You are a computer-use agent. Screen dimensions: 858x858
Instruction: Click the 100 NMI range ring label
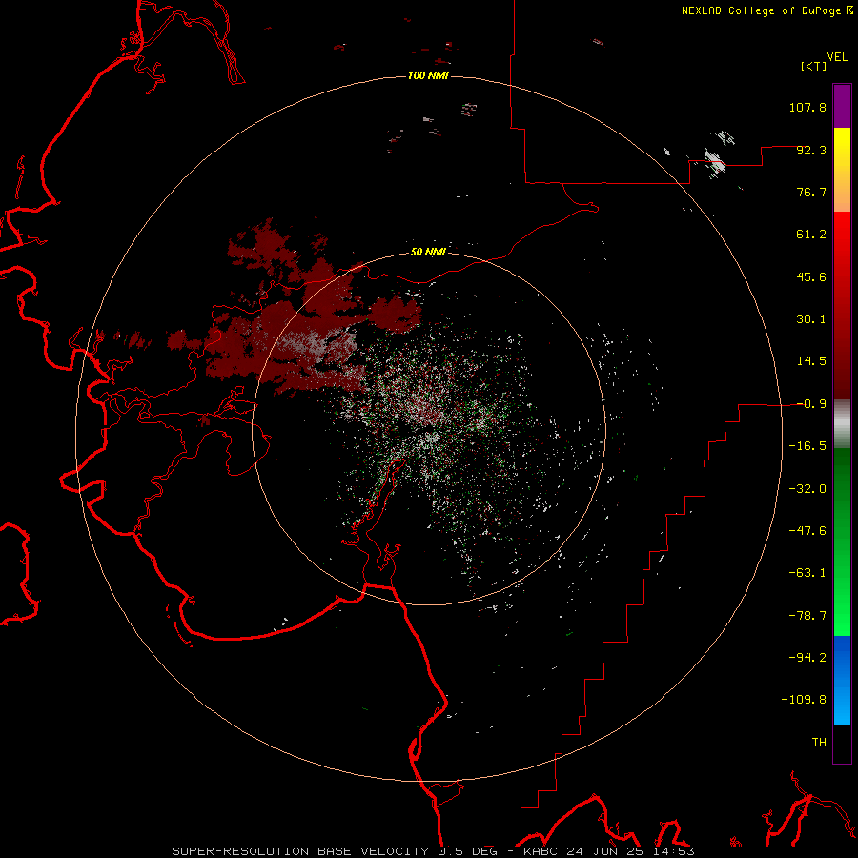428,75
